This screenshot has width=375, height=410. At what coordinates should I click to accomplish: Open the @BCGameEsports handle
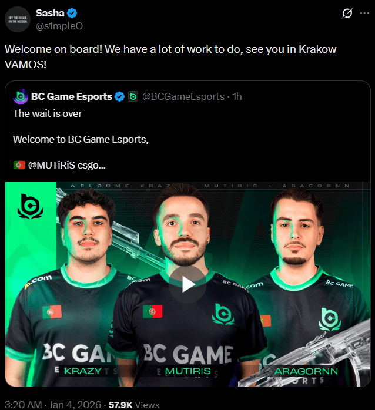click(x=183, y=97)
